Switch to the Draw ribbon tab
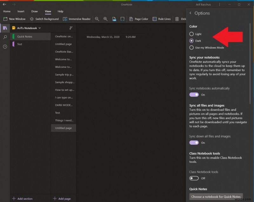This screenshot has height=202, width=254. [x=34, y=11]
